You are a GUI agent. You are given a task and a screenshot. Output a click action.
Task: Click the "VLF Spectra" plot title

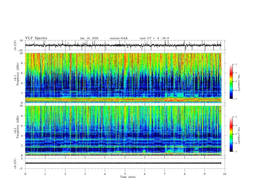tap(36, 38)
